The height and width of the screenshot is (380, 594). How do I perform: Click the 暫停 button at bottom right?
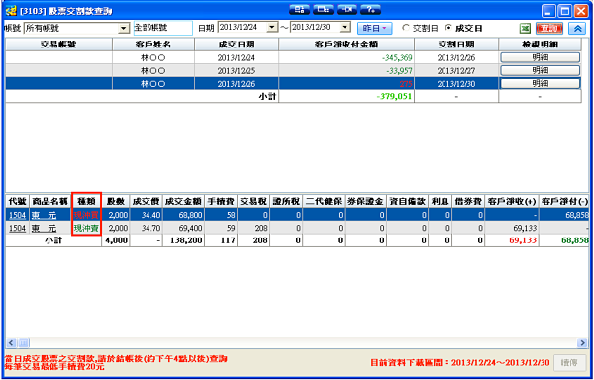click(569, 363)
